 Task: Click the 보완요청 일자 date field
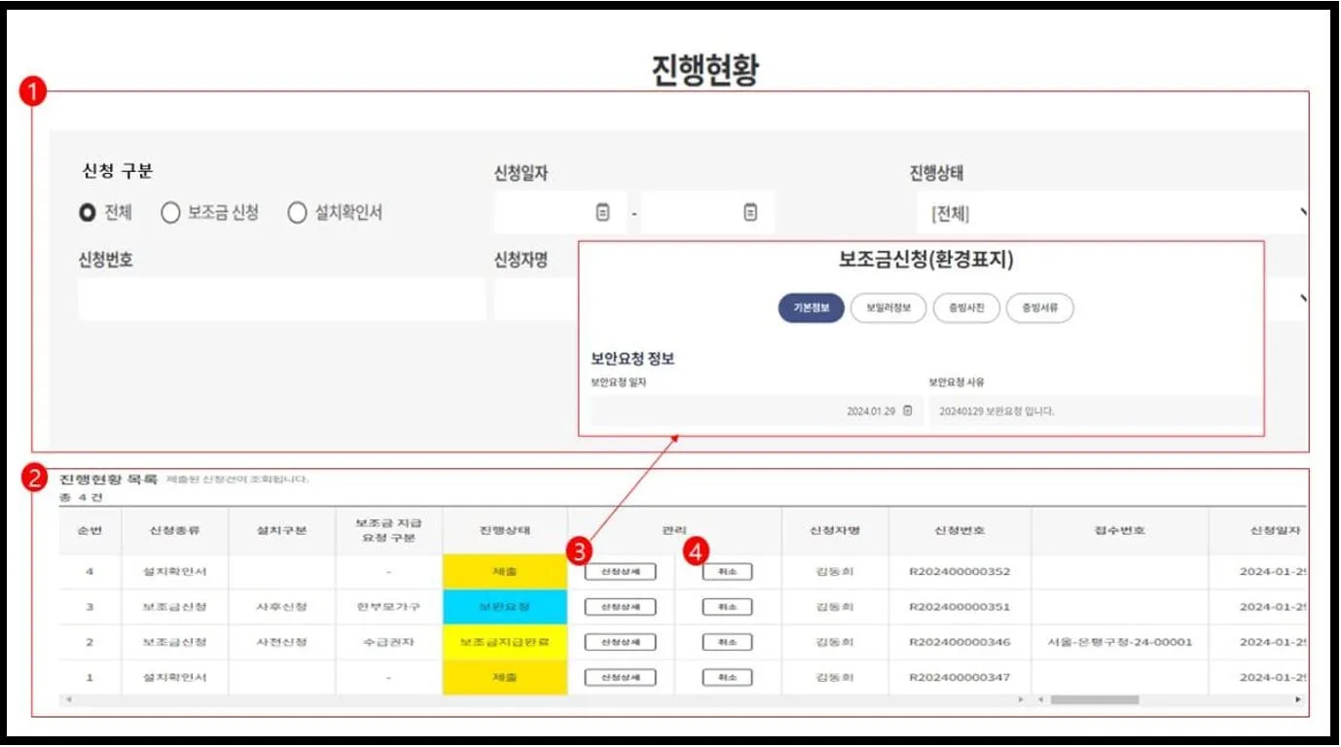756,410
